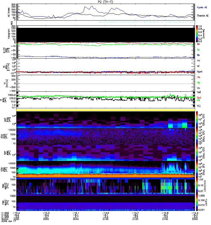Click the "2020" hhmm time tick label

click(46, 219)
